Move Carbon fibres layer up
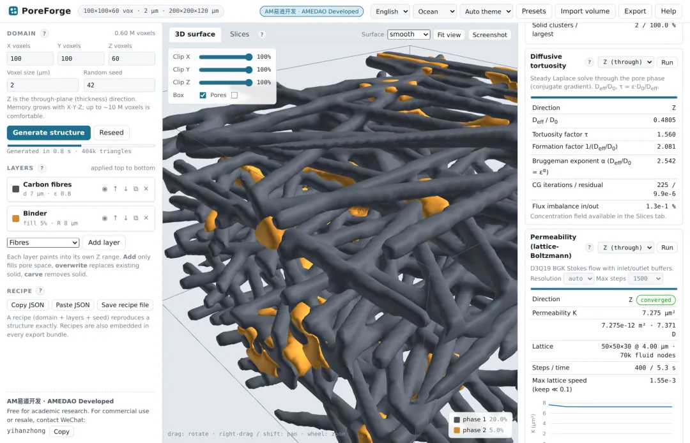Viewport: 690px width, 443px height. 115,188
